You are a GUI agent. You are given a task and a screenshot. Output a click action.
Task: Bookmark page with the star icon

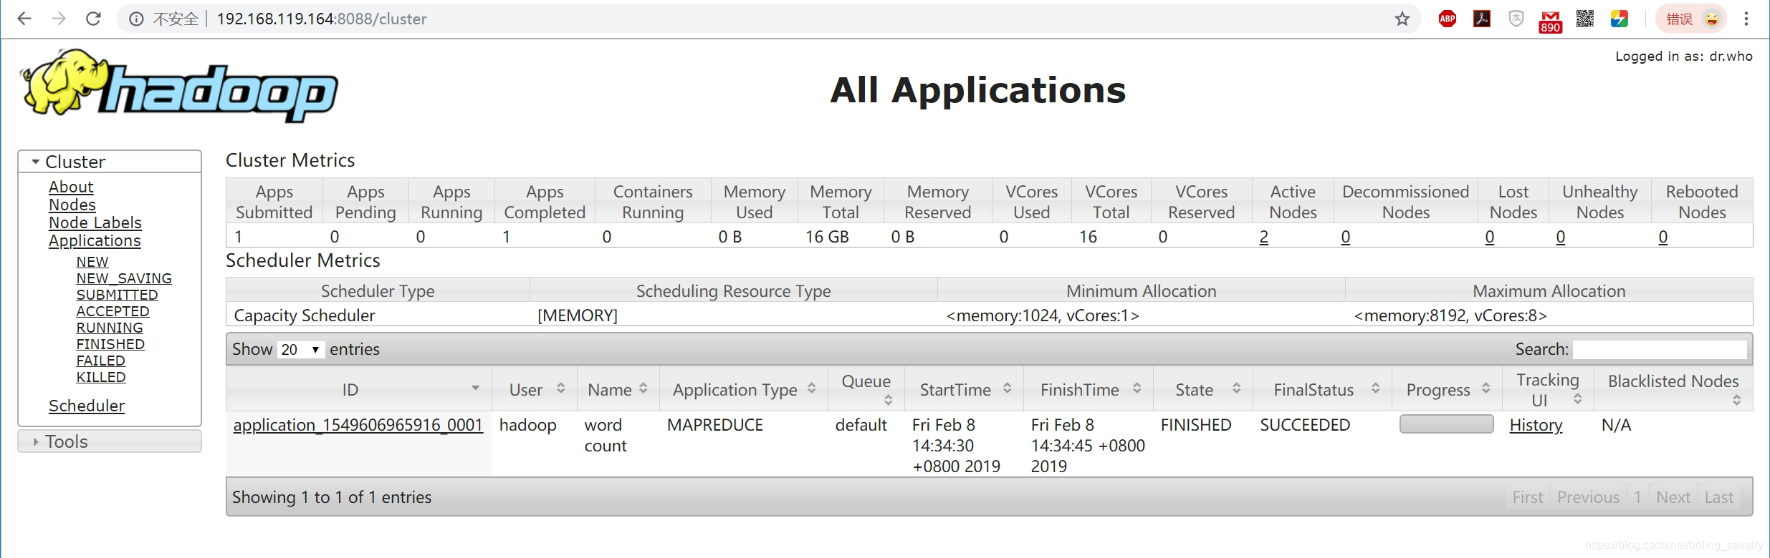(1402, 19)
